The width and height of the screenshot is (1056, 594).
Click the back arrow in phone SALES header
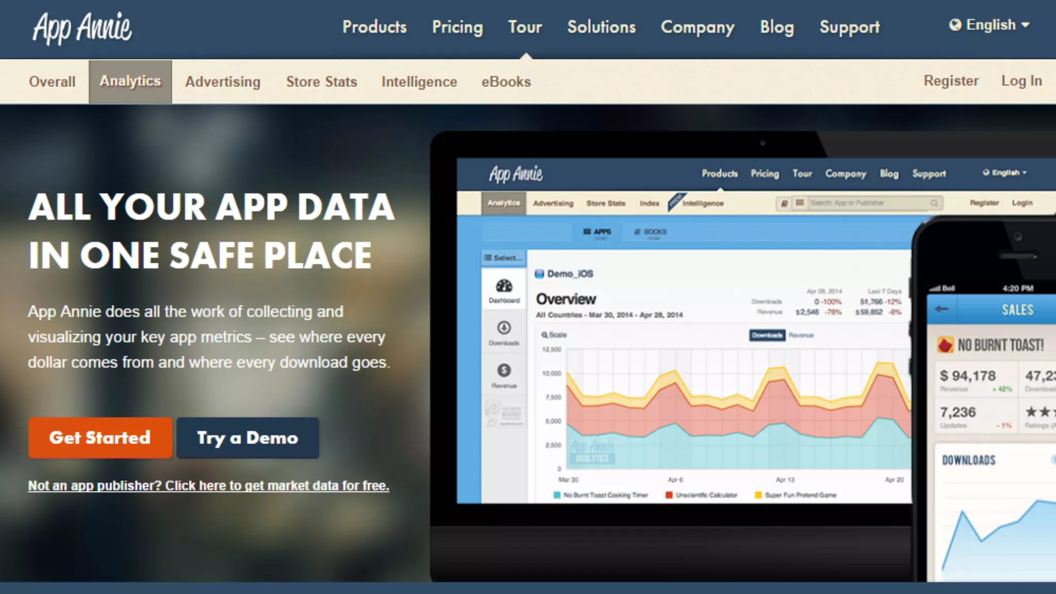[942, 309]
